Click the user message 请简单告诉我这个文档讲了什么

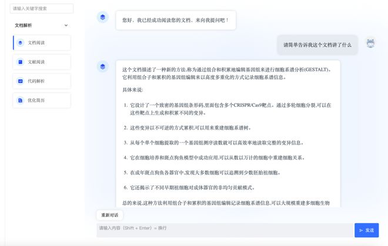point(317,45)
